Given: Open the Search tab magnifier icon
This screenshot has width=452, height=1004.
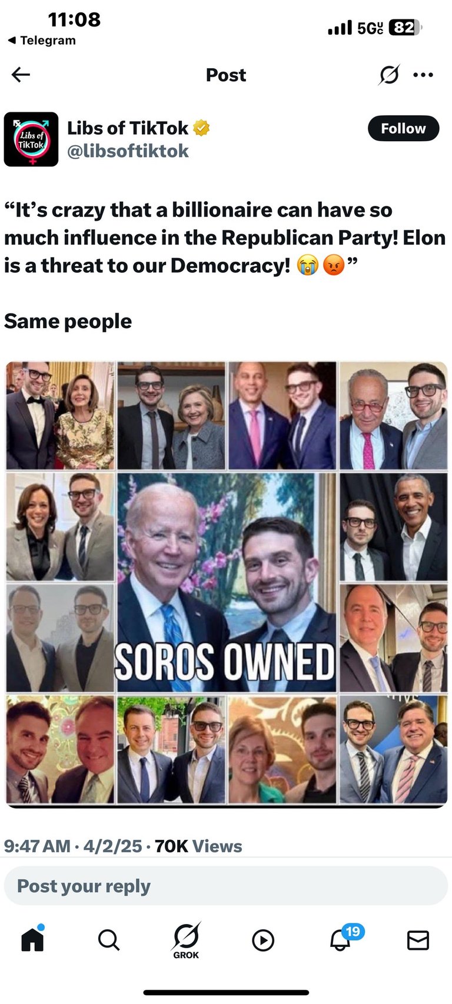Looking at the screenshot, I should 109,940.
